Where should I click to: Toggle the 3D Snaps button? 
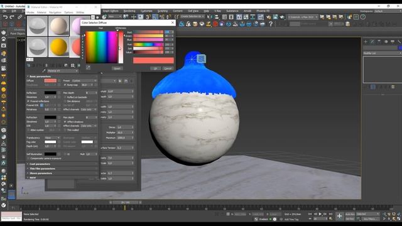click(148, 17)
